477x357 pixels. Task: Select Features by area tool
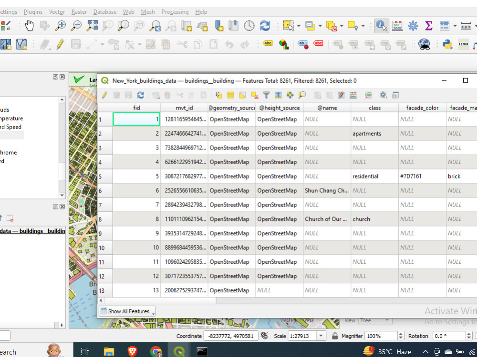[x=288, y=26]
